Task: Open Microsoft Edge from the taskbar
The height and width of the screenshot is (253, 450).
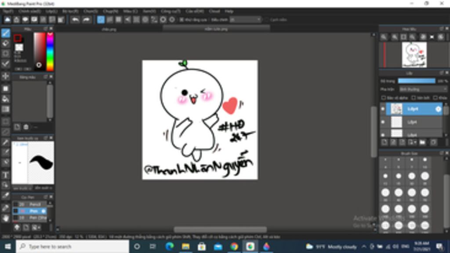Action: 170,247
